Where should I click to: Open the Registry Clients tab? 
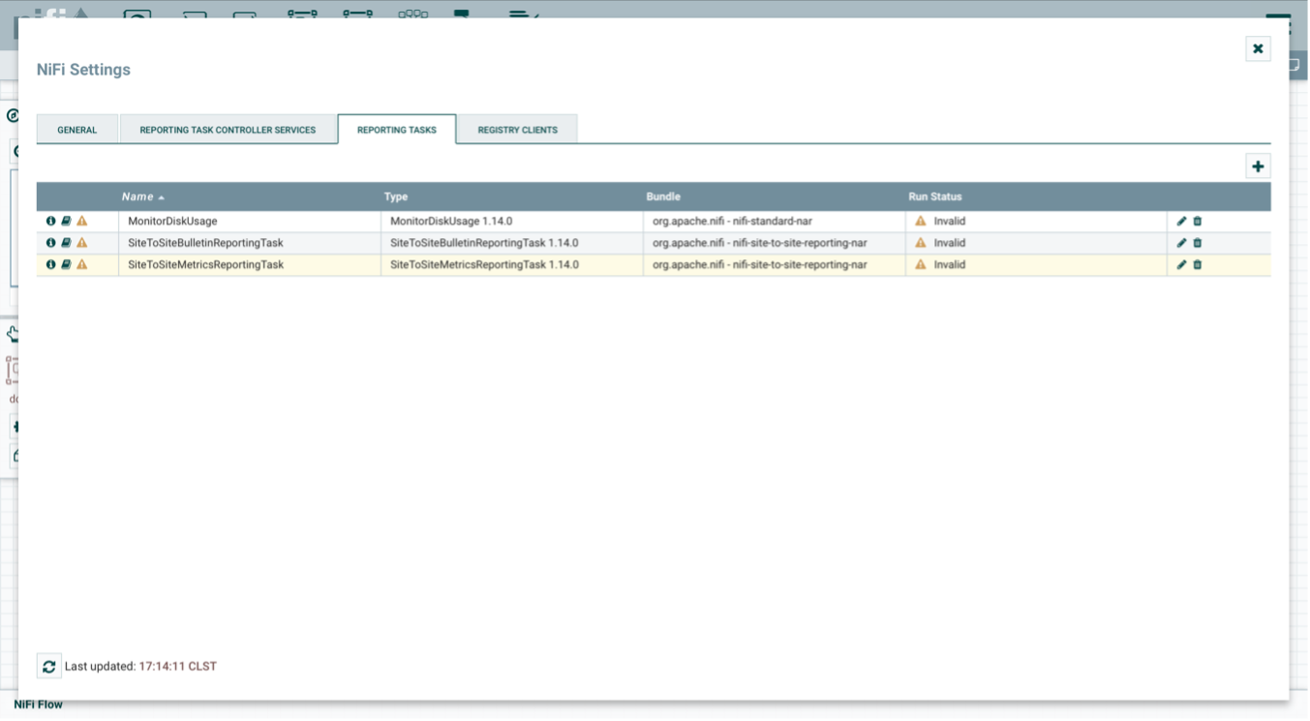click(x=518, y=130)
